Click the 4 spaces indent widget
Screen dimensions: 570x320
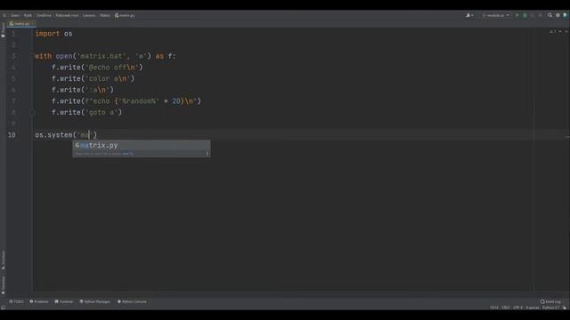533,308
